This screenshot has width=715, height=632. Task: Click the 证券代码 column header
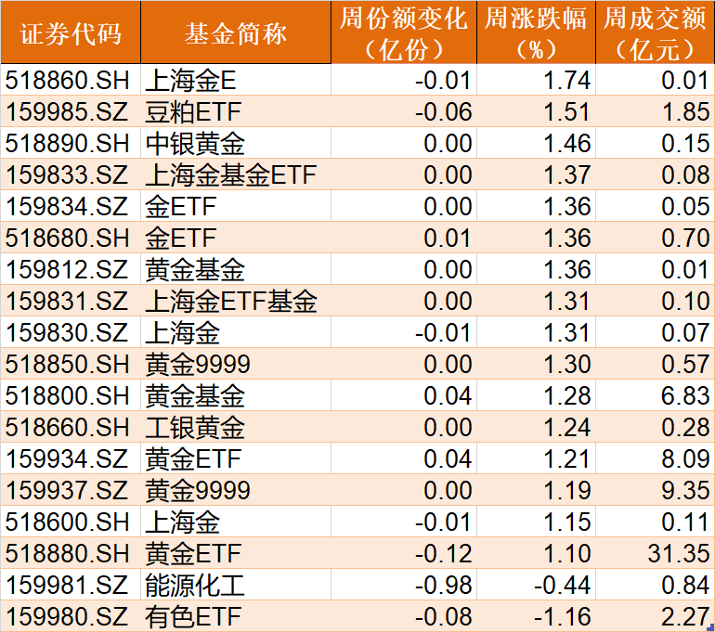point(71,32)
